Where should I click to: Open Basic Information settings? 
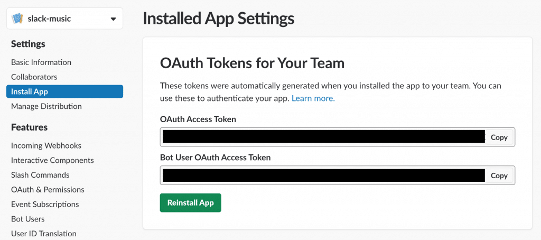pos(41,62)
